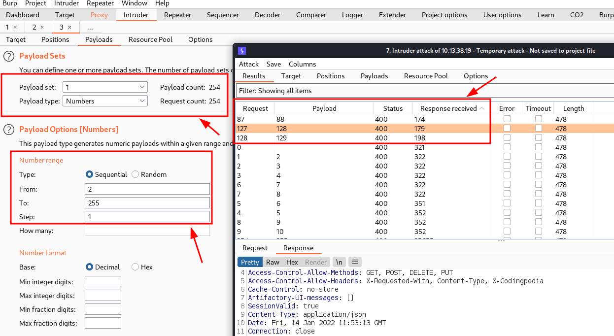Toggle the \n newline display button

(x=339, y=262)
